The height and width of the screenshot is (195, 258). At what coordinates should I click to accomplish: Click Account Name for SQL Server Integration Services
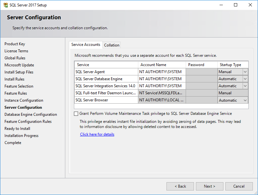(162, 86)
